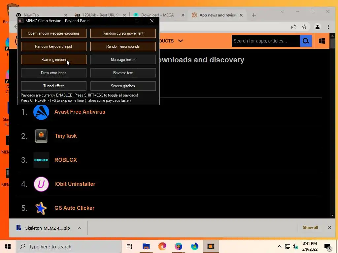
Task: Toggle the Random keyboard input payload
Action: pyautogui.click(x=54, y=46)
